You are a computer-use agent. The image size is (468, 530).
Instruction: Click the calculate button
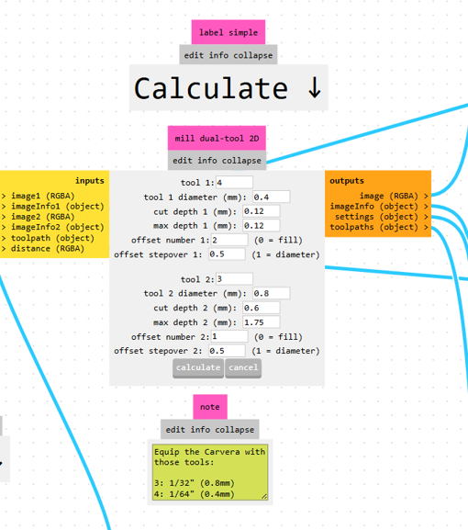(198, 368)
